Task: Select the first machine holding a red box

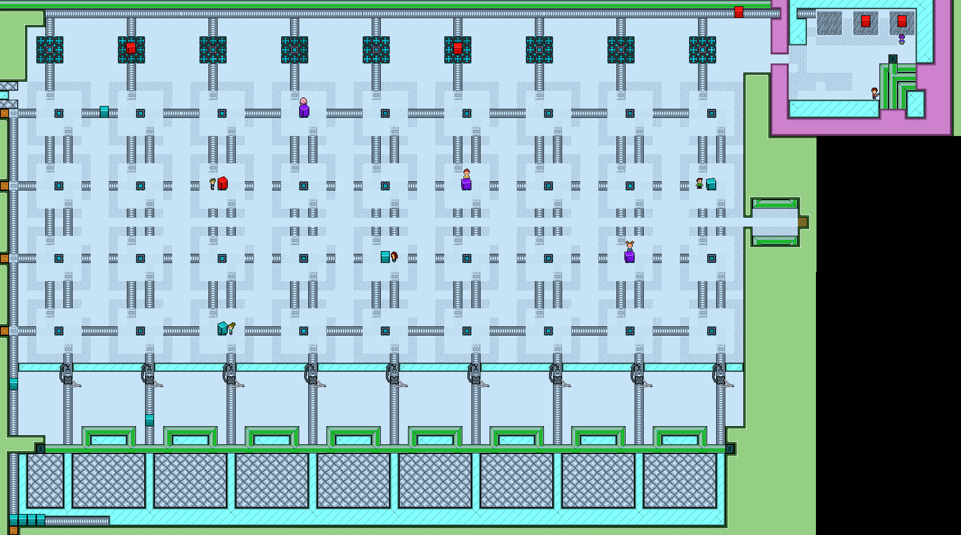Action: coord(131,49)
